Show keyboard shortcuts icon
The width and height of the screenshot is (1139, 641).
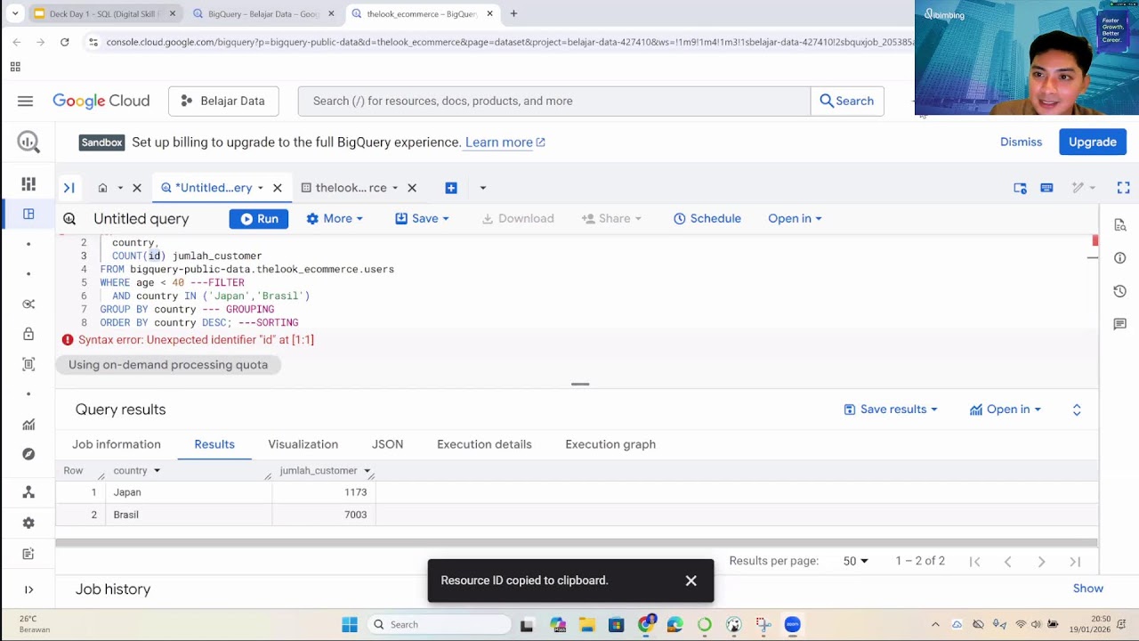(x=1046, y=188)
